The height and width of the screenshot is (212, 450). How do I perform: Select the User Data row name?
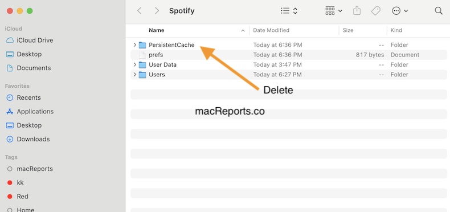162,64
